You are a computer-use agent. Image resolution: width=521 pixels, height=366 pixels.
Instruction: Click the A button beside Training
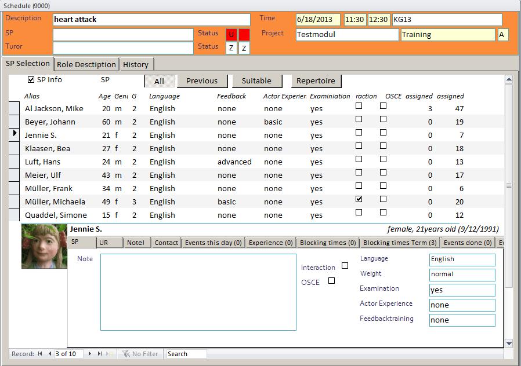tap(502, 34)
